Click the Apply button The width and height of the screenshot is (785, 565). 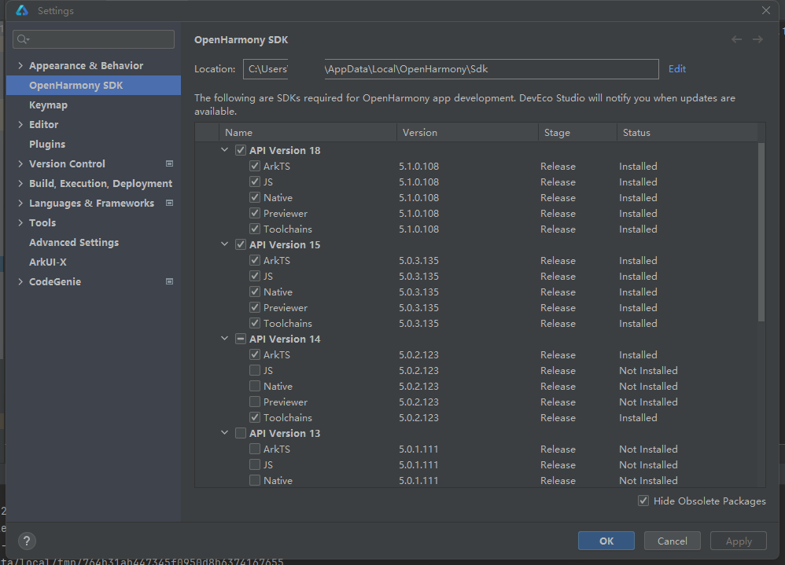pyautogui.click(x=739, y=541)
